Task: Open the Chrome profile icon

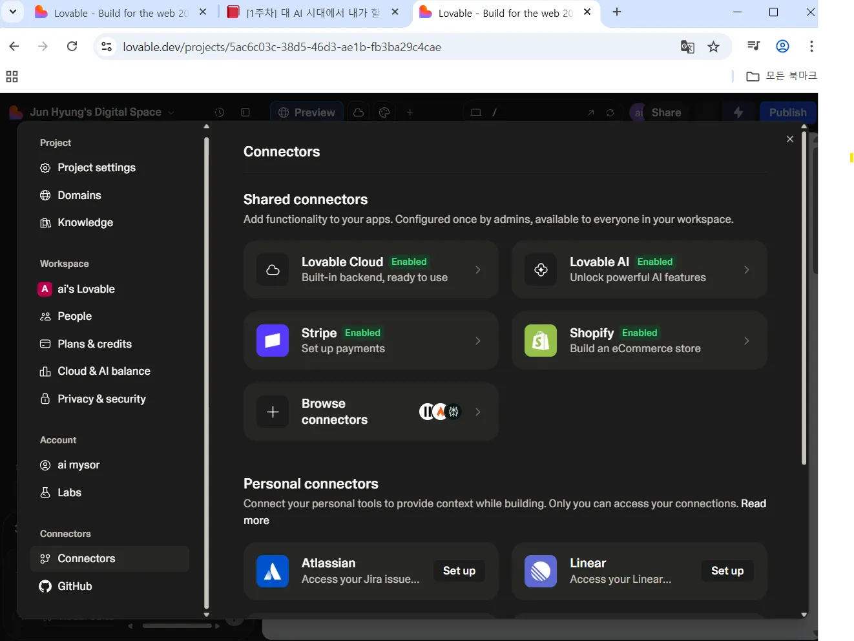Action: (782, 47)
